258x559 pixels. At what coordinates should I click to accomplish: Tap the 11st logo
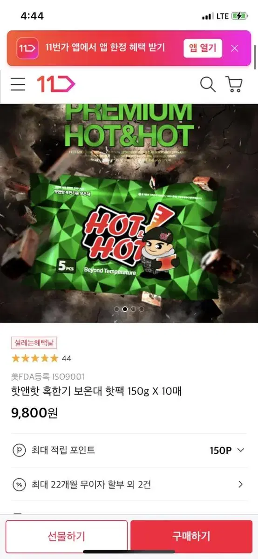point(56,84)
